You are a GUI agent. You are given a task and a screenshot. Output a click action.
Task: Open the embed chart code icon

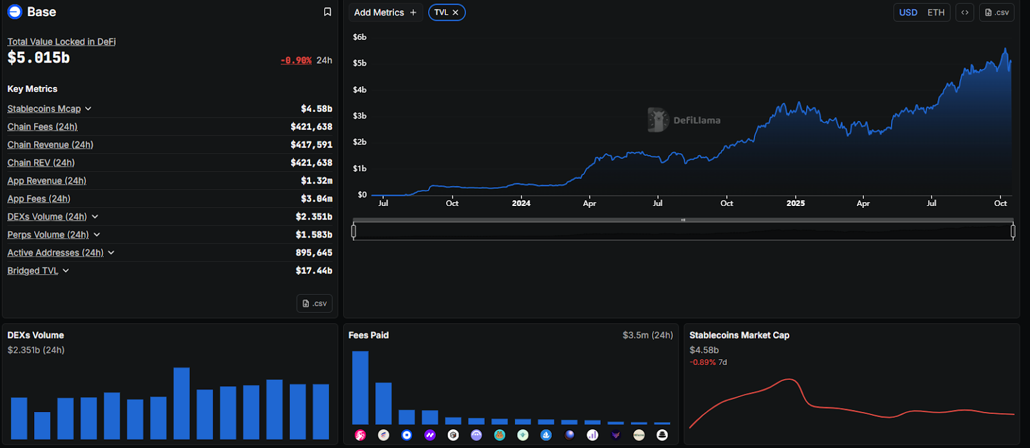coord(964,12)
